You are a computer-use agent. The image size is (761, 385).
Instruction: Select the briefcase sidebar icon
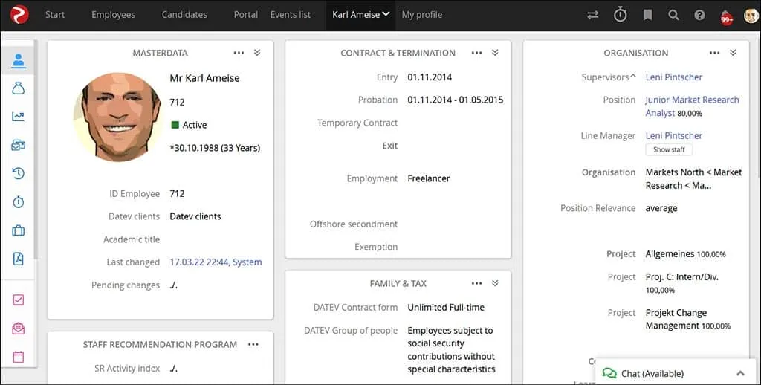click(19, 230)
